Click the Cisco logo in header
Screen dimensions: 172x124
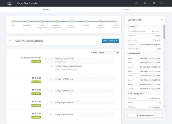coord(9,3)
